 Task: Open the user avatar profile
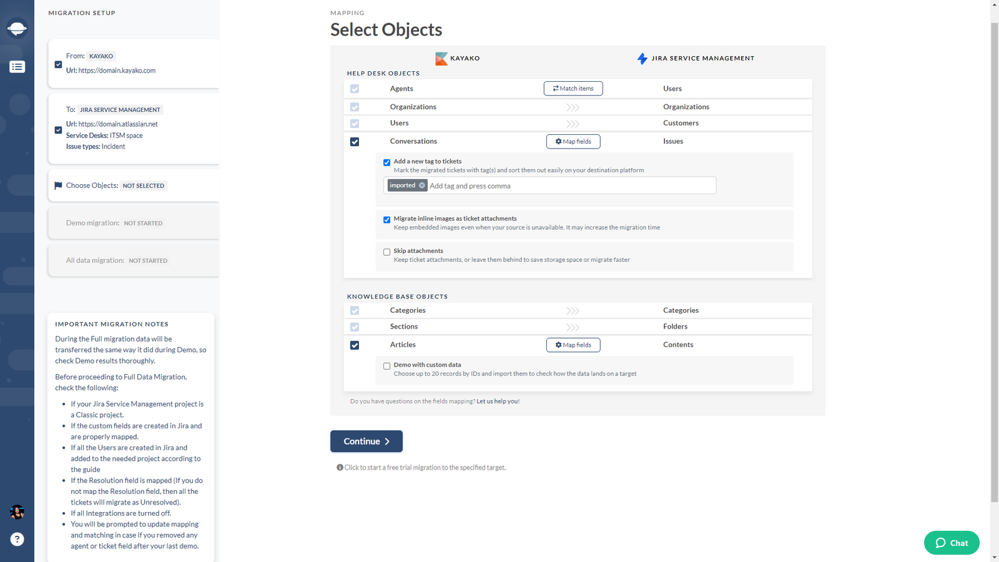coord(17,512)
